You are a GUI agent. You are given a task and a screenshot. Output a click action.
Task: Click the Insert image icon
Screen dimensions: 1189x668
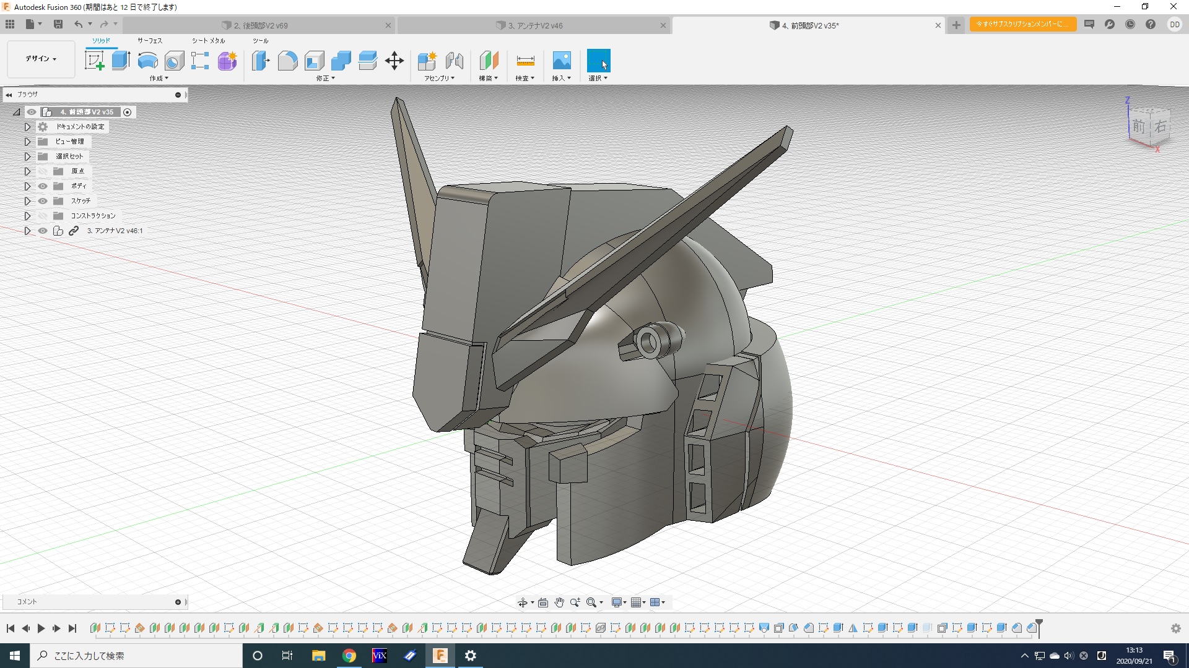(x=561, y=61)
